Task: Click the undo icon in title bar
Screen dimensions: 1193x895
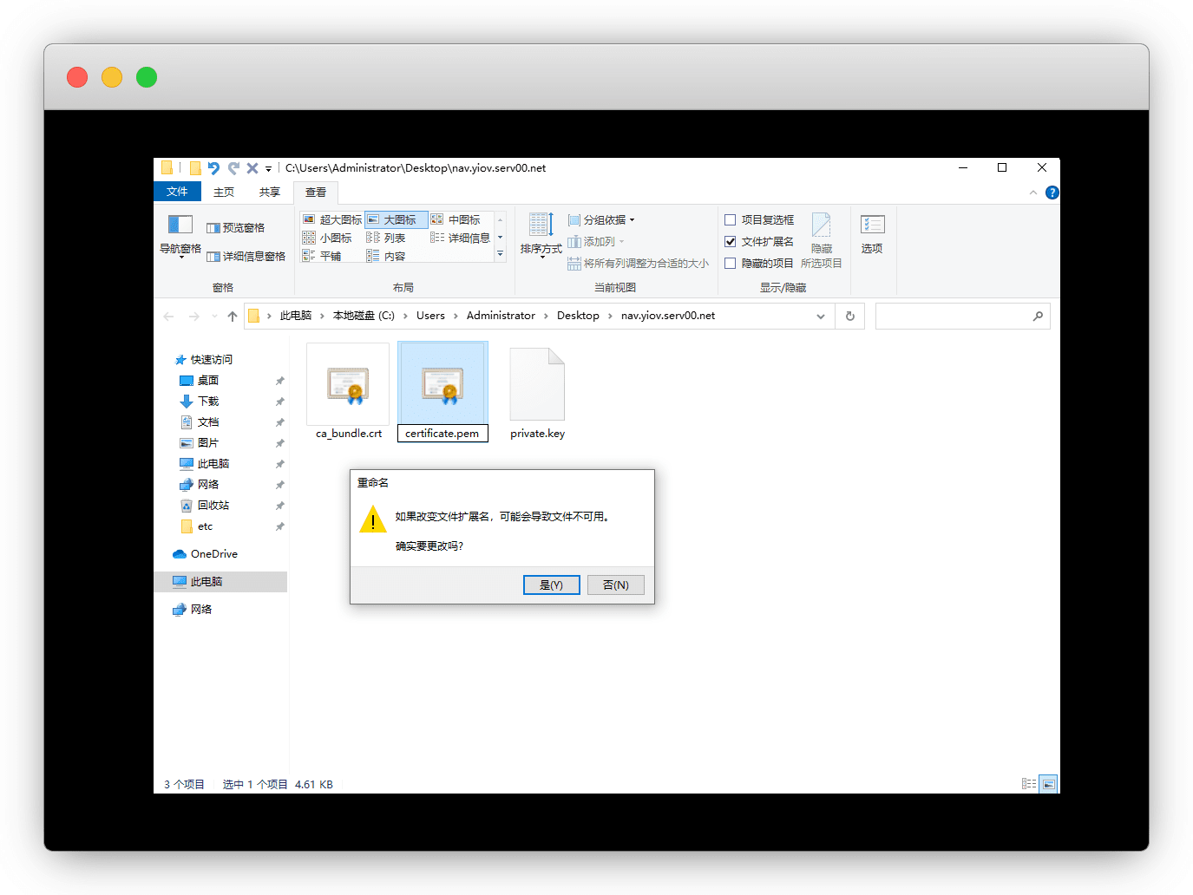Action: coord(213,168)
